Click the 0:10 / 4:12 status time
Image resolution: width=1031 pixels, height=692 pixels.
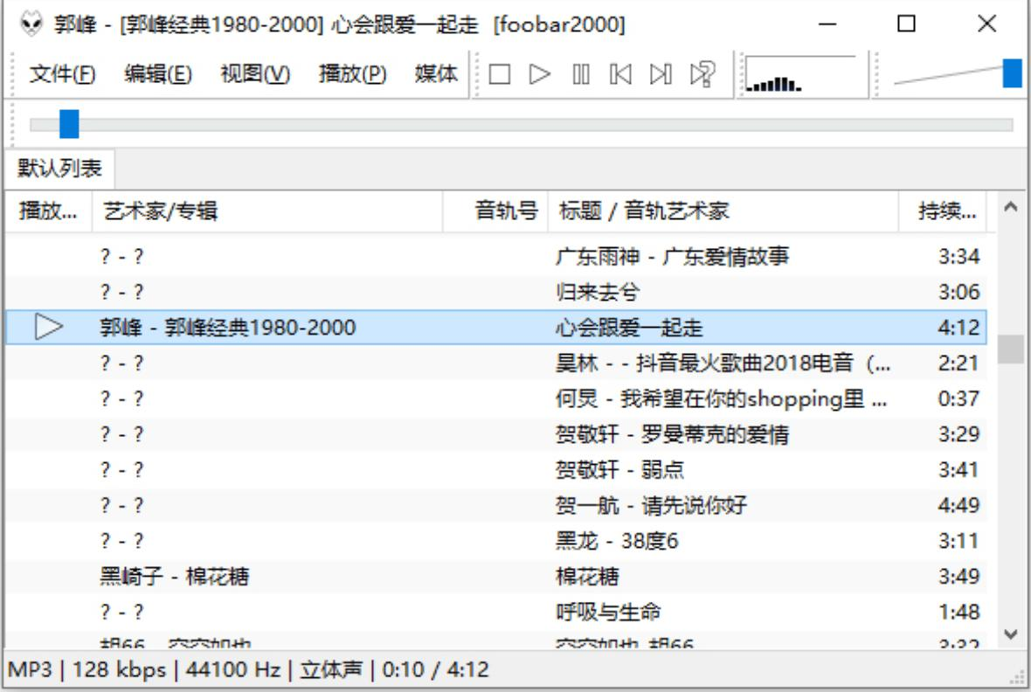pos(435,669)
